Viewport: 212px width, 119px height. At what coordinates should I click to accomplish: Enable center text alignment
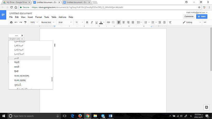click(x=123, y=22)
